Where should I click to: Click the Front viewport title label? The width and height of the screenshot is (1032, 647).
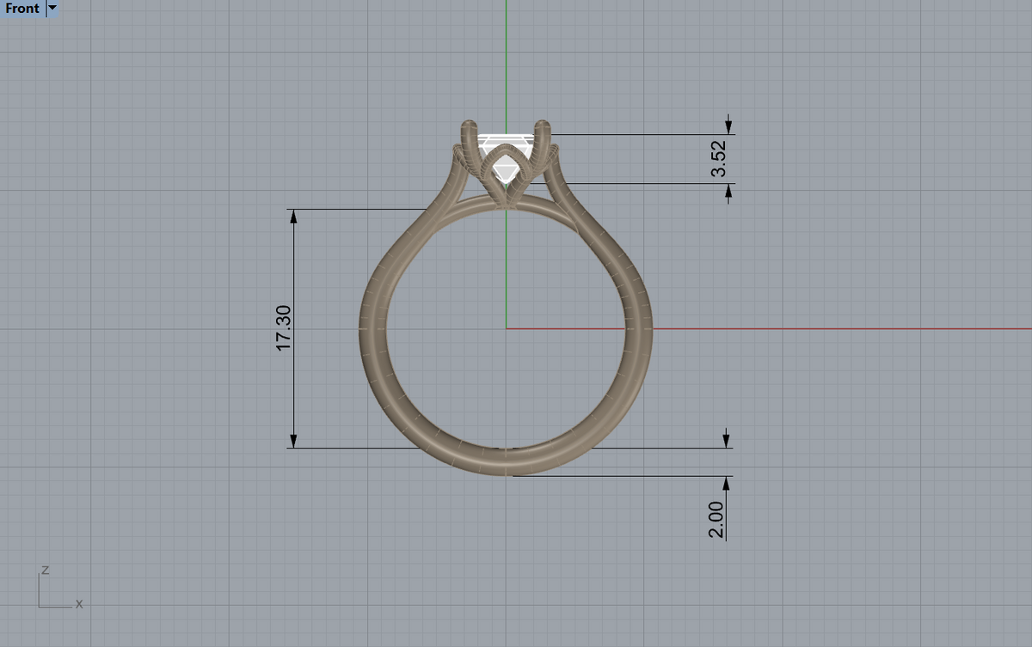tap(22, 9)
